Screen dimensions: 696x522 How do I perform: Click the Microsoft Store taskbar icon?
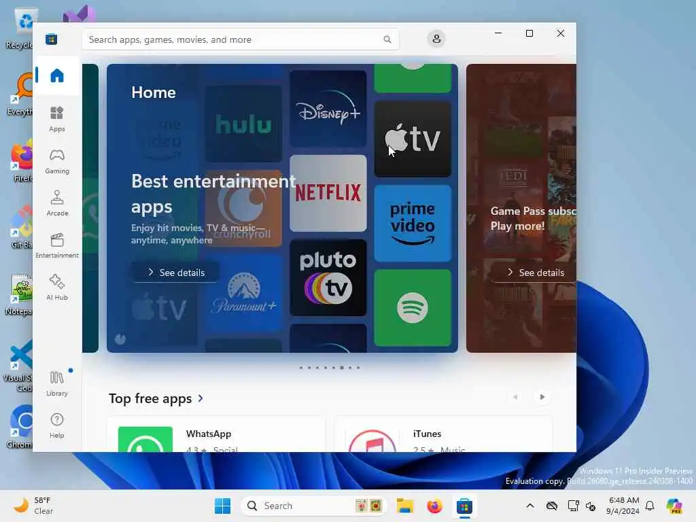pyautogui.click(x=464, y=506)
